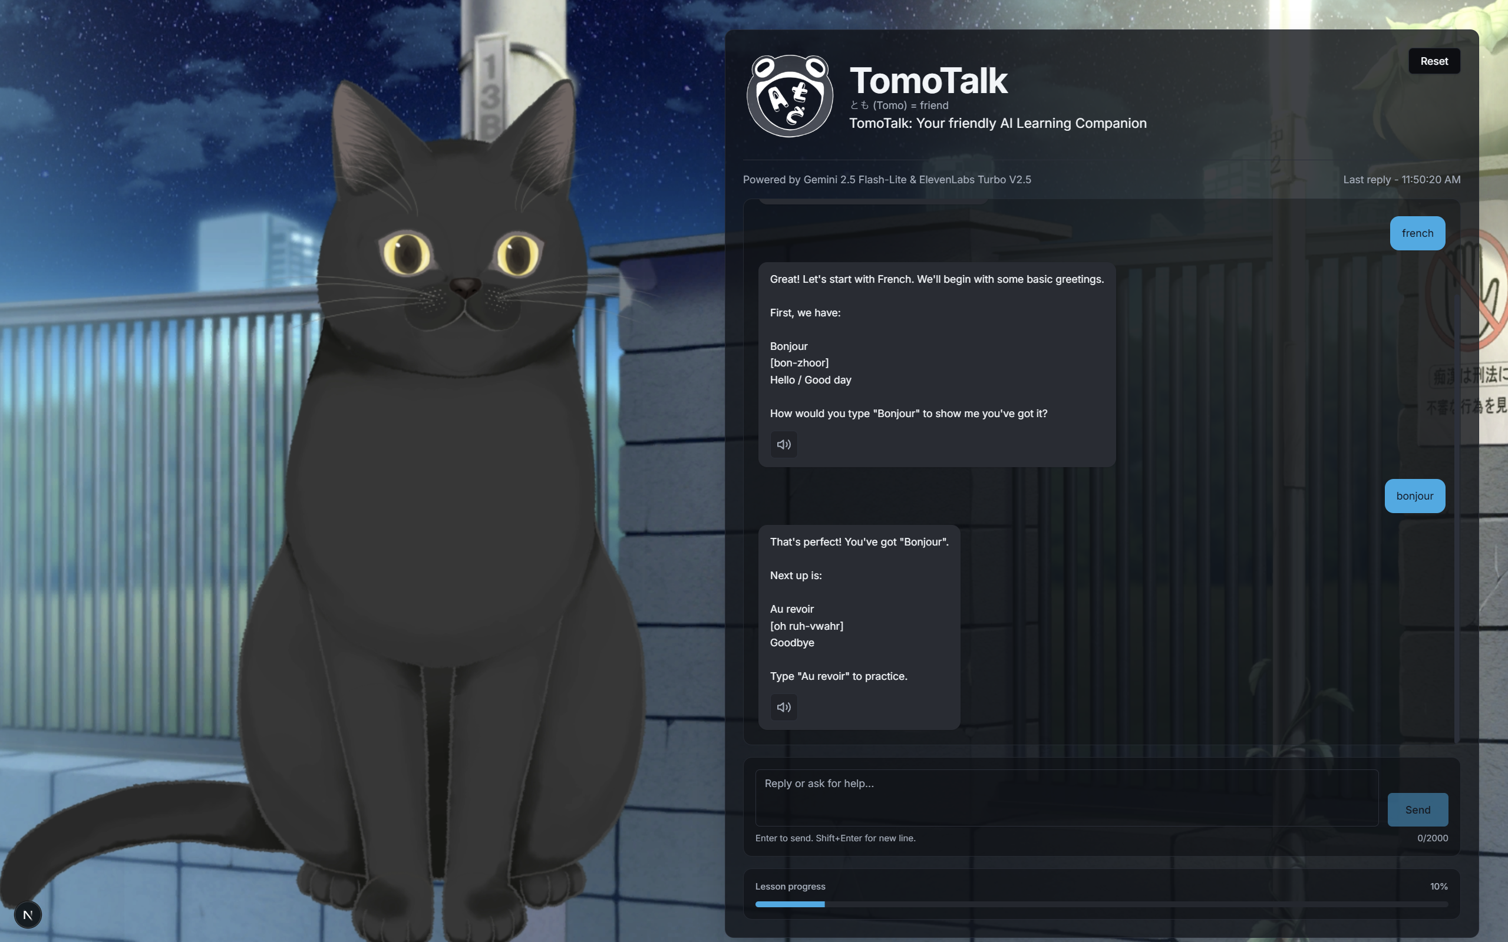Click the 0/2000 character counter
The image size is (1508, 942).
click(1432, 838)
